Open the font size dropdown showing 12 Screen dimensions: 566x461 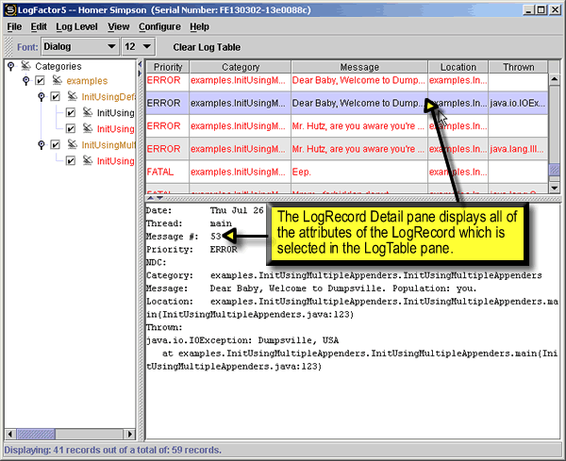click(x=141, y=46)
